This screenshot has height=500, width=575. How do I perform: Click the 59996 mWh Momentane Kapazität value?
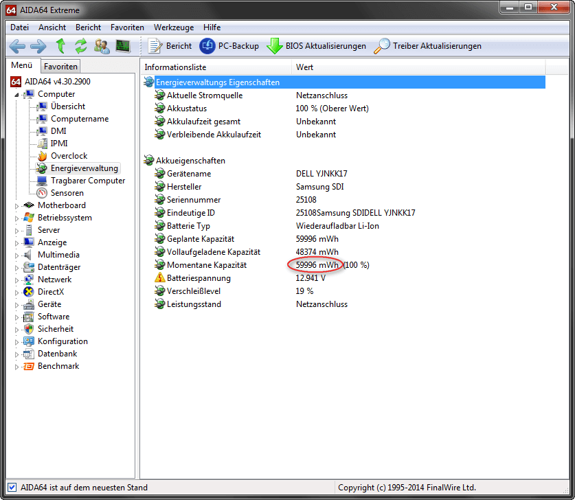click(317, 265)
